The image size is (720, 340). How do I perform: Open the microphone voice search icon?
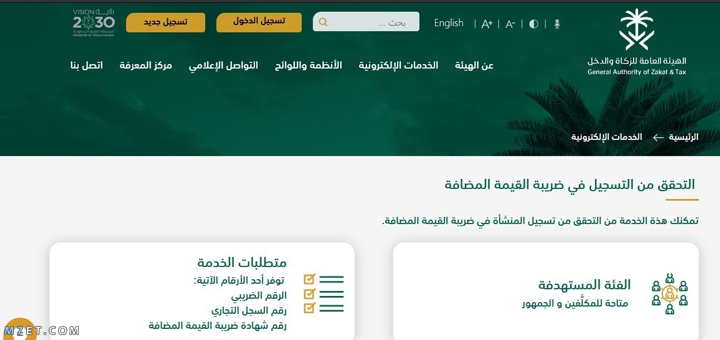click(557, 24)
